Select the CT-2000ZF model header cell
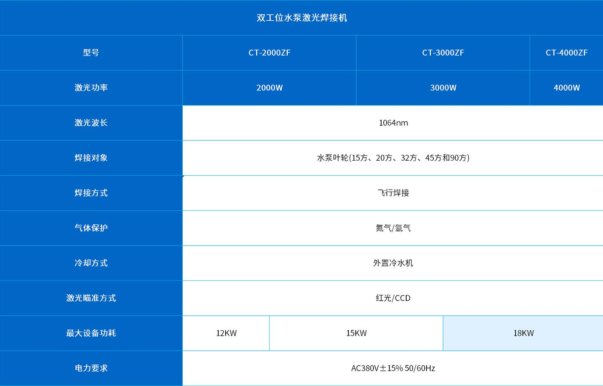 tap(269, 53)
